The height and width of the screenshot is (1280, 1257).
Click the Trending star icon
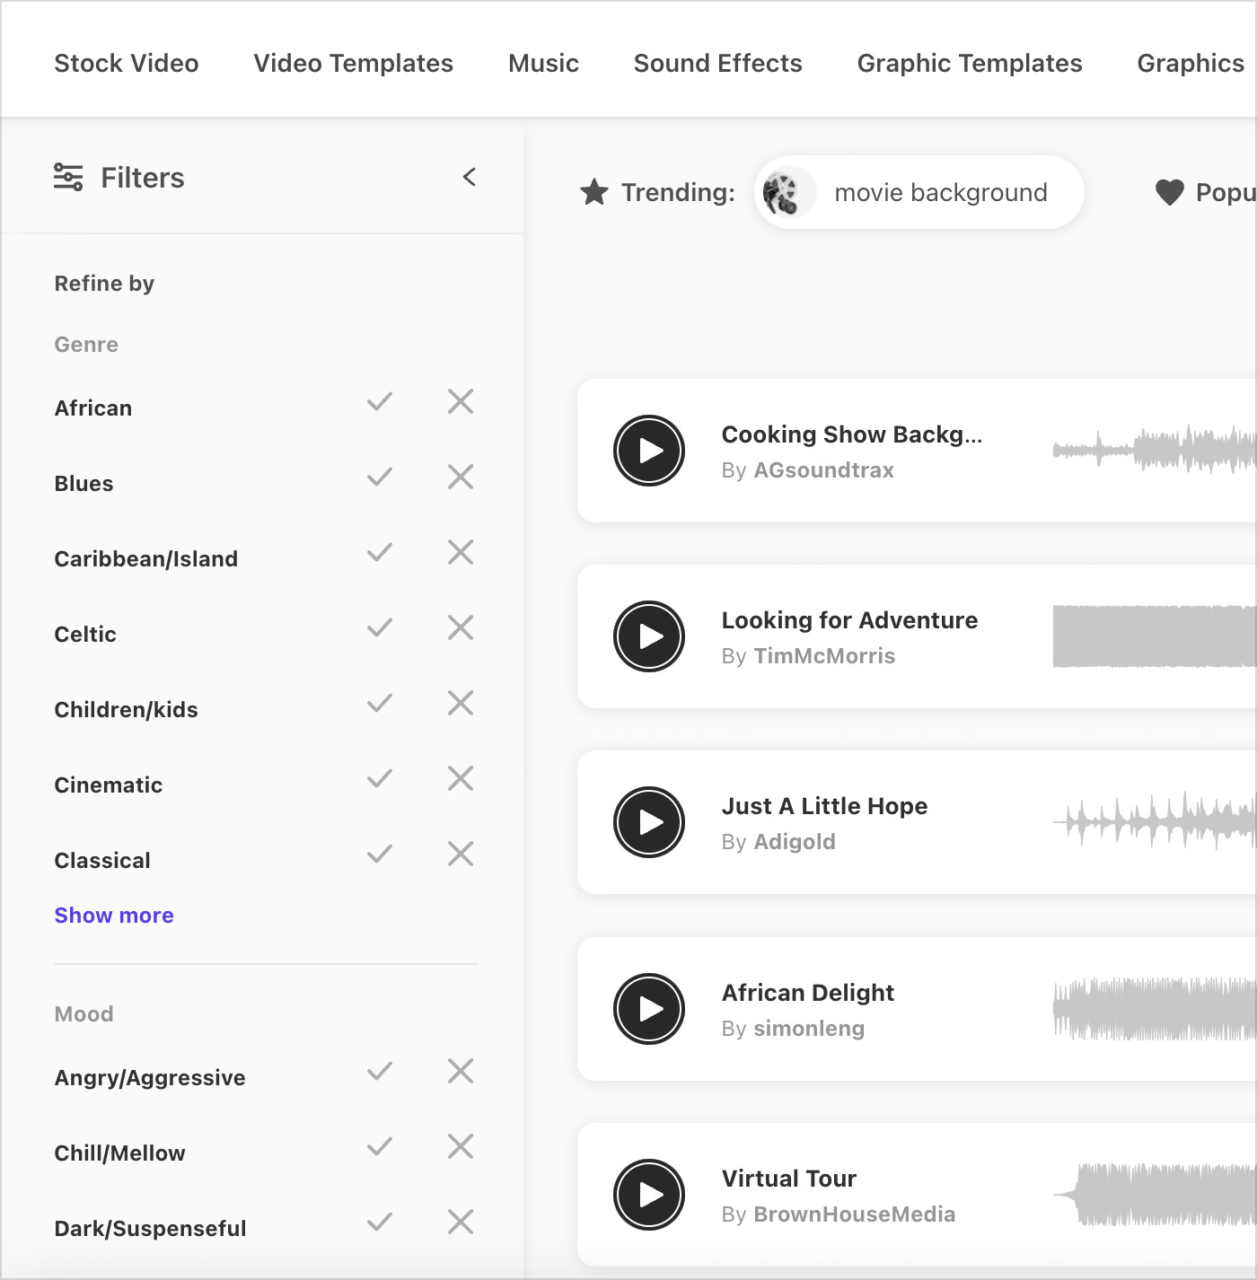593,192
